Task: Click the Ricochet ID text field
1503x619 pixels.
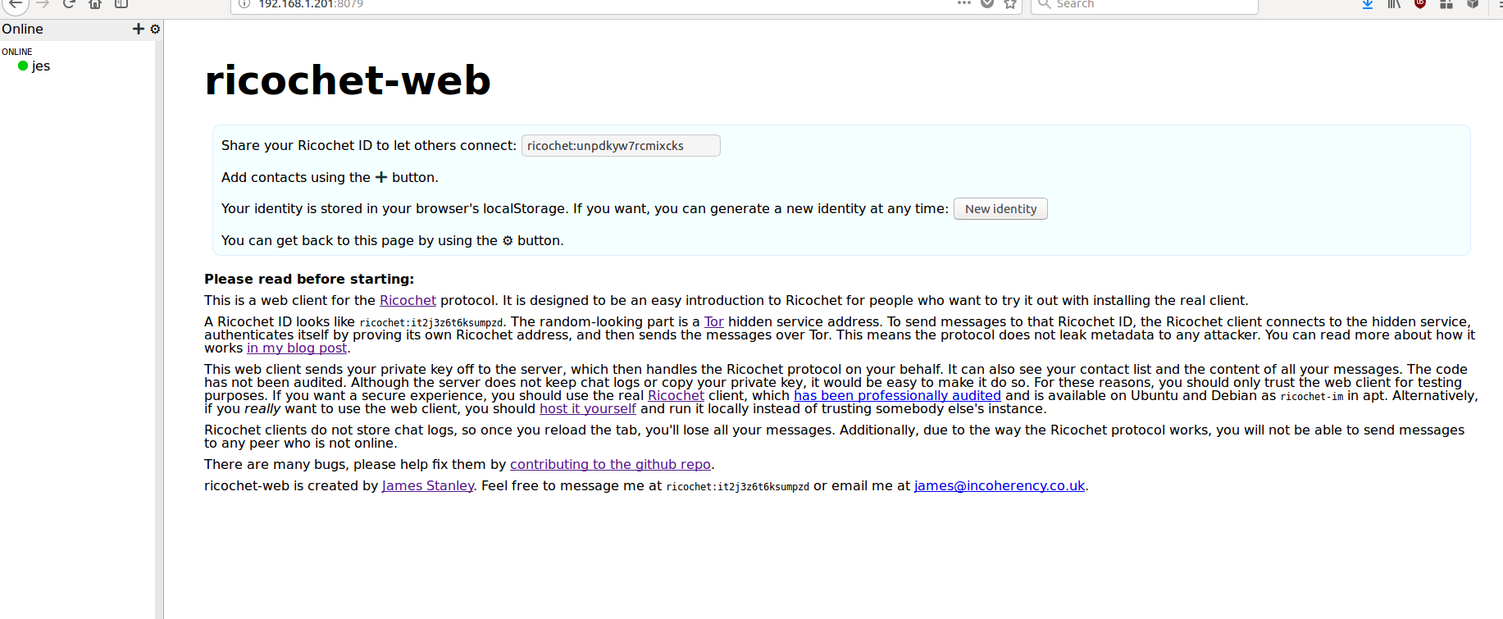Action: 621,145
